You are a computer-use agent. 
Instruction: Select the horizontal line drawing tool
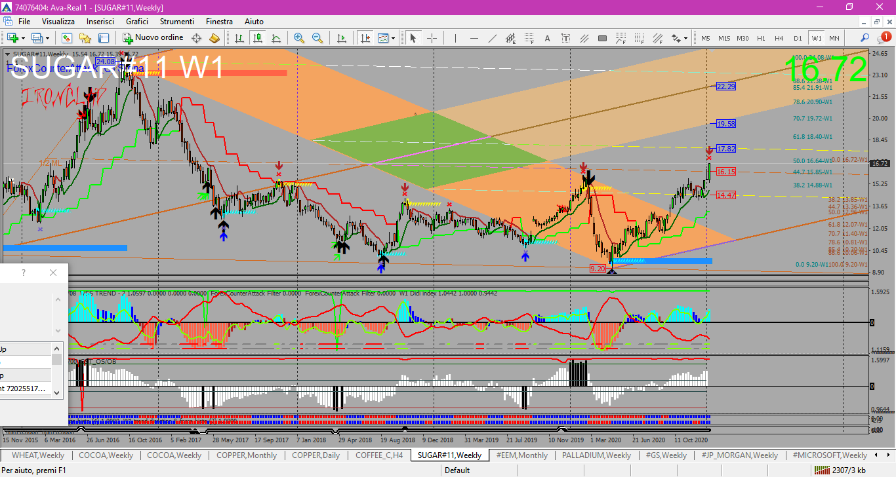coord(474,38)
